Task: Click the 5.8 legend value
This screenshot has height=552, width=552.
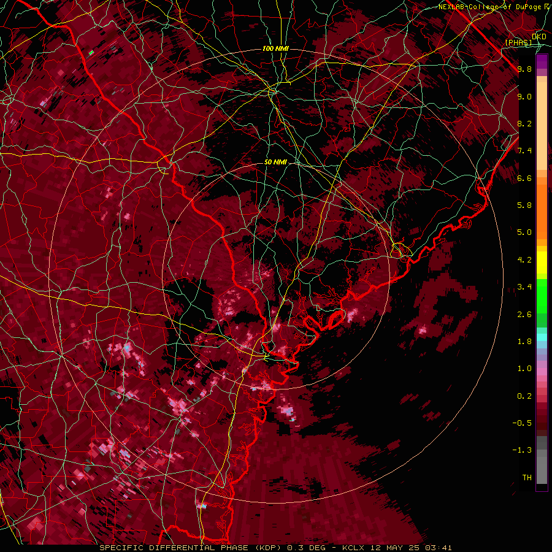Action: tap(524, 205)
